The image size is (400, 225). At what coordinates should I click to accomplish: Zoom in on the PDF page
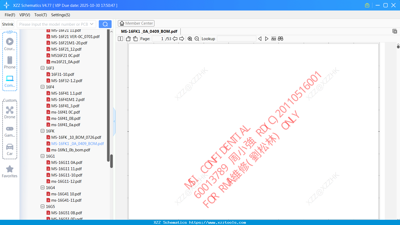coord(190,39)
